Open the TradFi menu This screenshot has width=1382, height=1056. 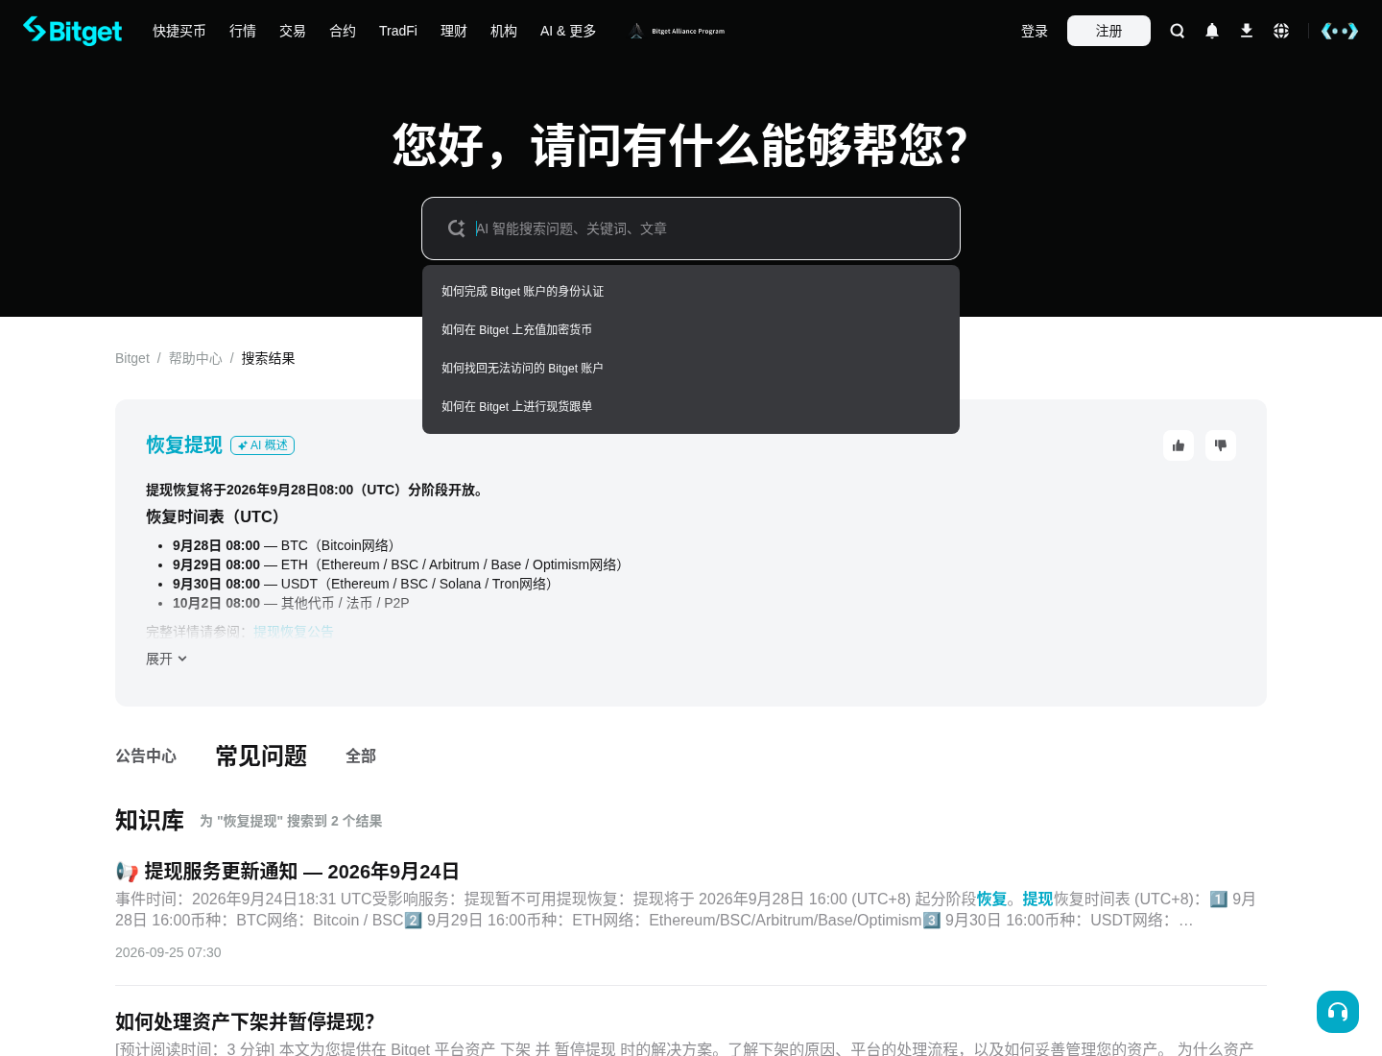(398, 31)
